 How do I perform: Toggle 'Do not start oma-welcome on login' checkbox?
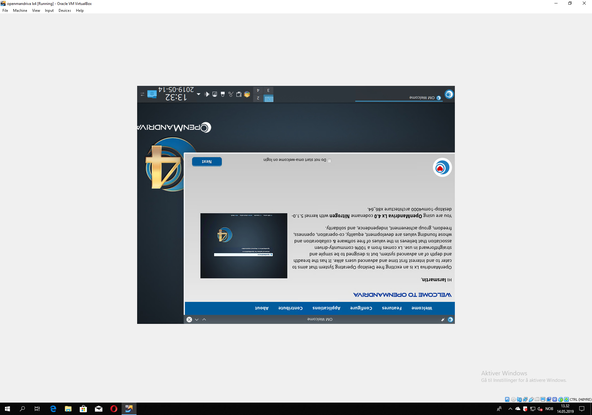click(x=330, y=161)
